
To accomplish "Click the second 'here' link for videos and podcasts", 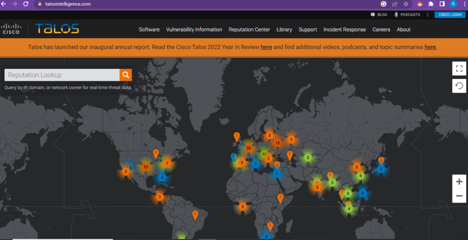I will point(430,47).
